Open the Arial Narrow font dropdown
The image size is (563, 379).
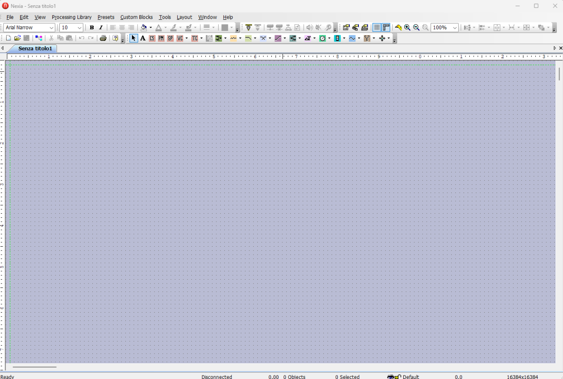[29, 27]
